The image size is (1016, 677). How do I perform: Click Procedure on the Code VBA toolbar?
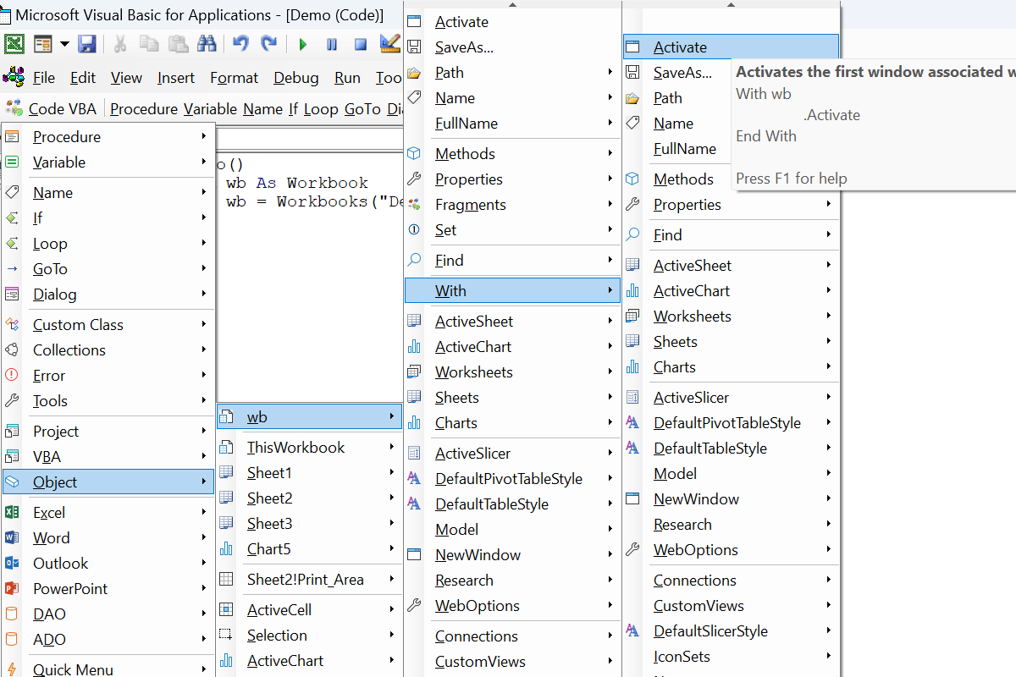point(144,109)
